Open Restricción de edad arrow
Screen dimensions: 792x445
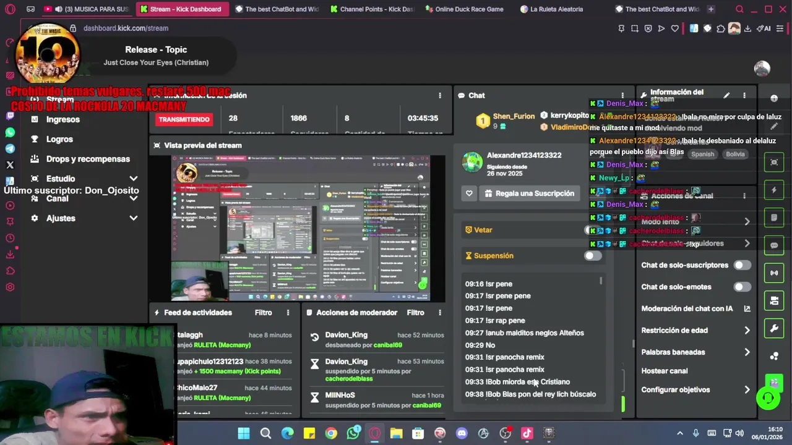(747, 330)
